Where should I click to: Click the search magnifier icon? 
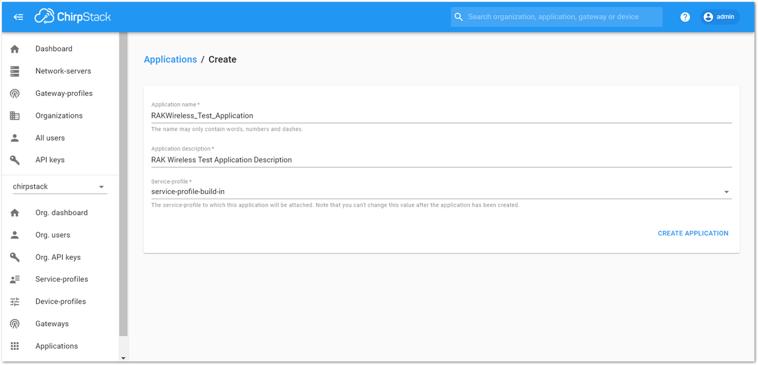pyautogui.click(x=458, y=17)
